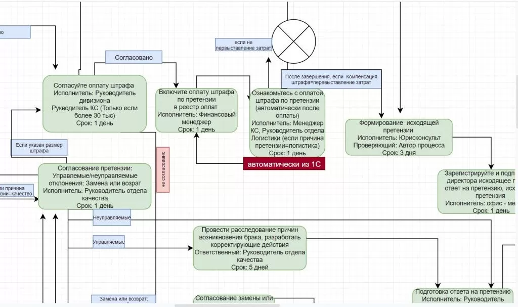Select the 'Ознакомьтесь с оплатой штрафа' block
518x307 pixels.
click(x=287, y=122)
